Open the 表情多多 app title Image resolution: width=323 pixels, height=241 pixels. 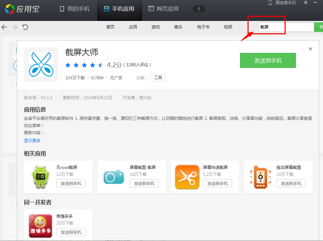64,216
